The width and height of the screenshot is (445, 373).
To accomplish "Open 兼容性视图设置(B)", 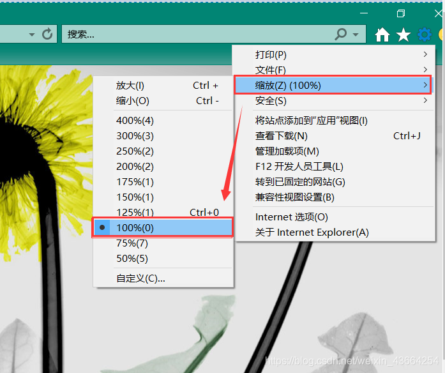I will (x=334, y=197).
